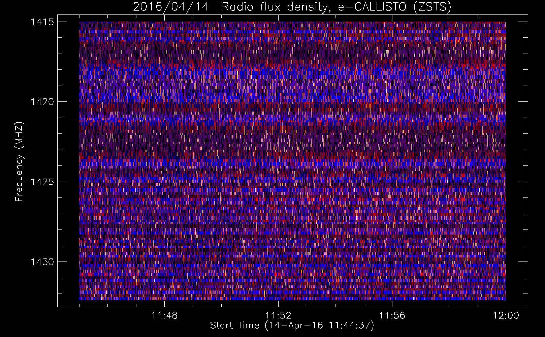The width and height of the screenshot is (545, 337).
Task: Click the 12:00 time axis label
Action: click(x=506, y=316)
